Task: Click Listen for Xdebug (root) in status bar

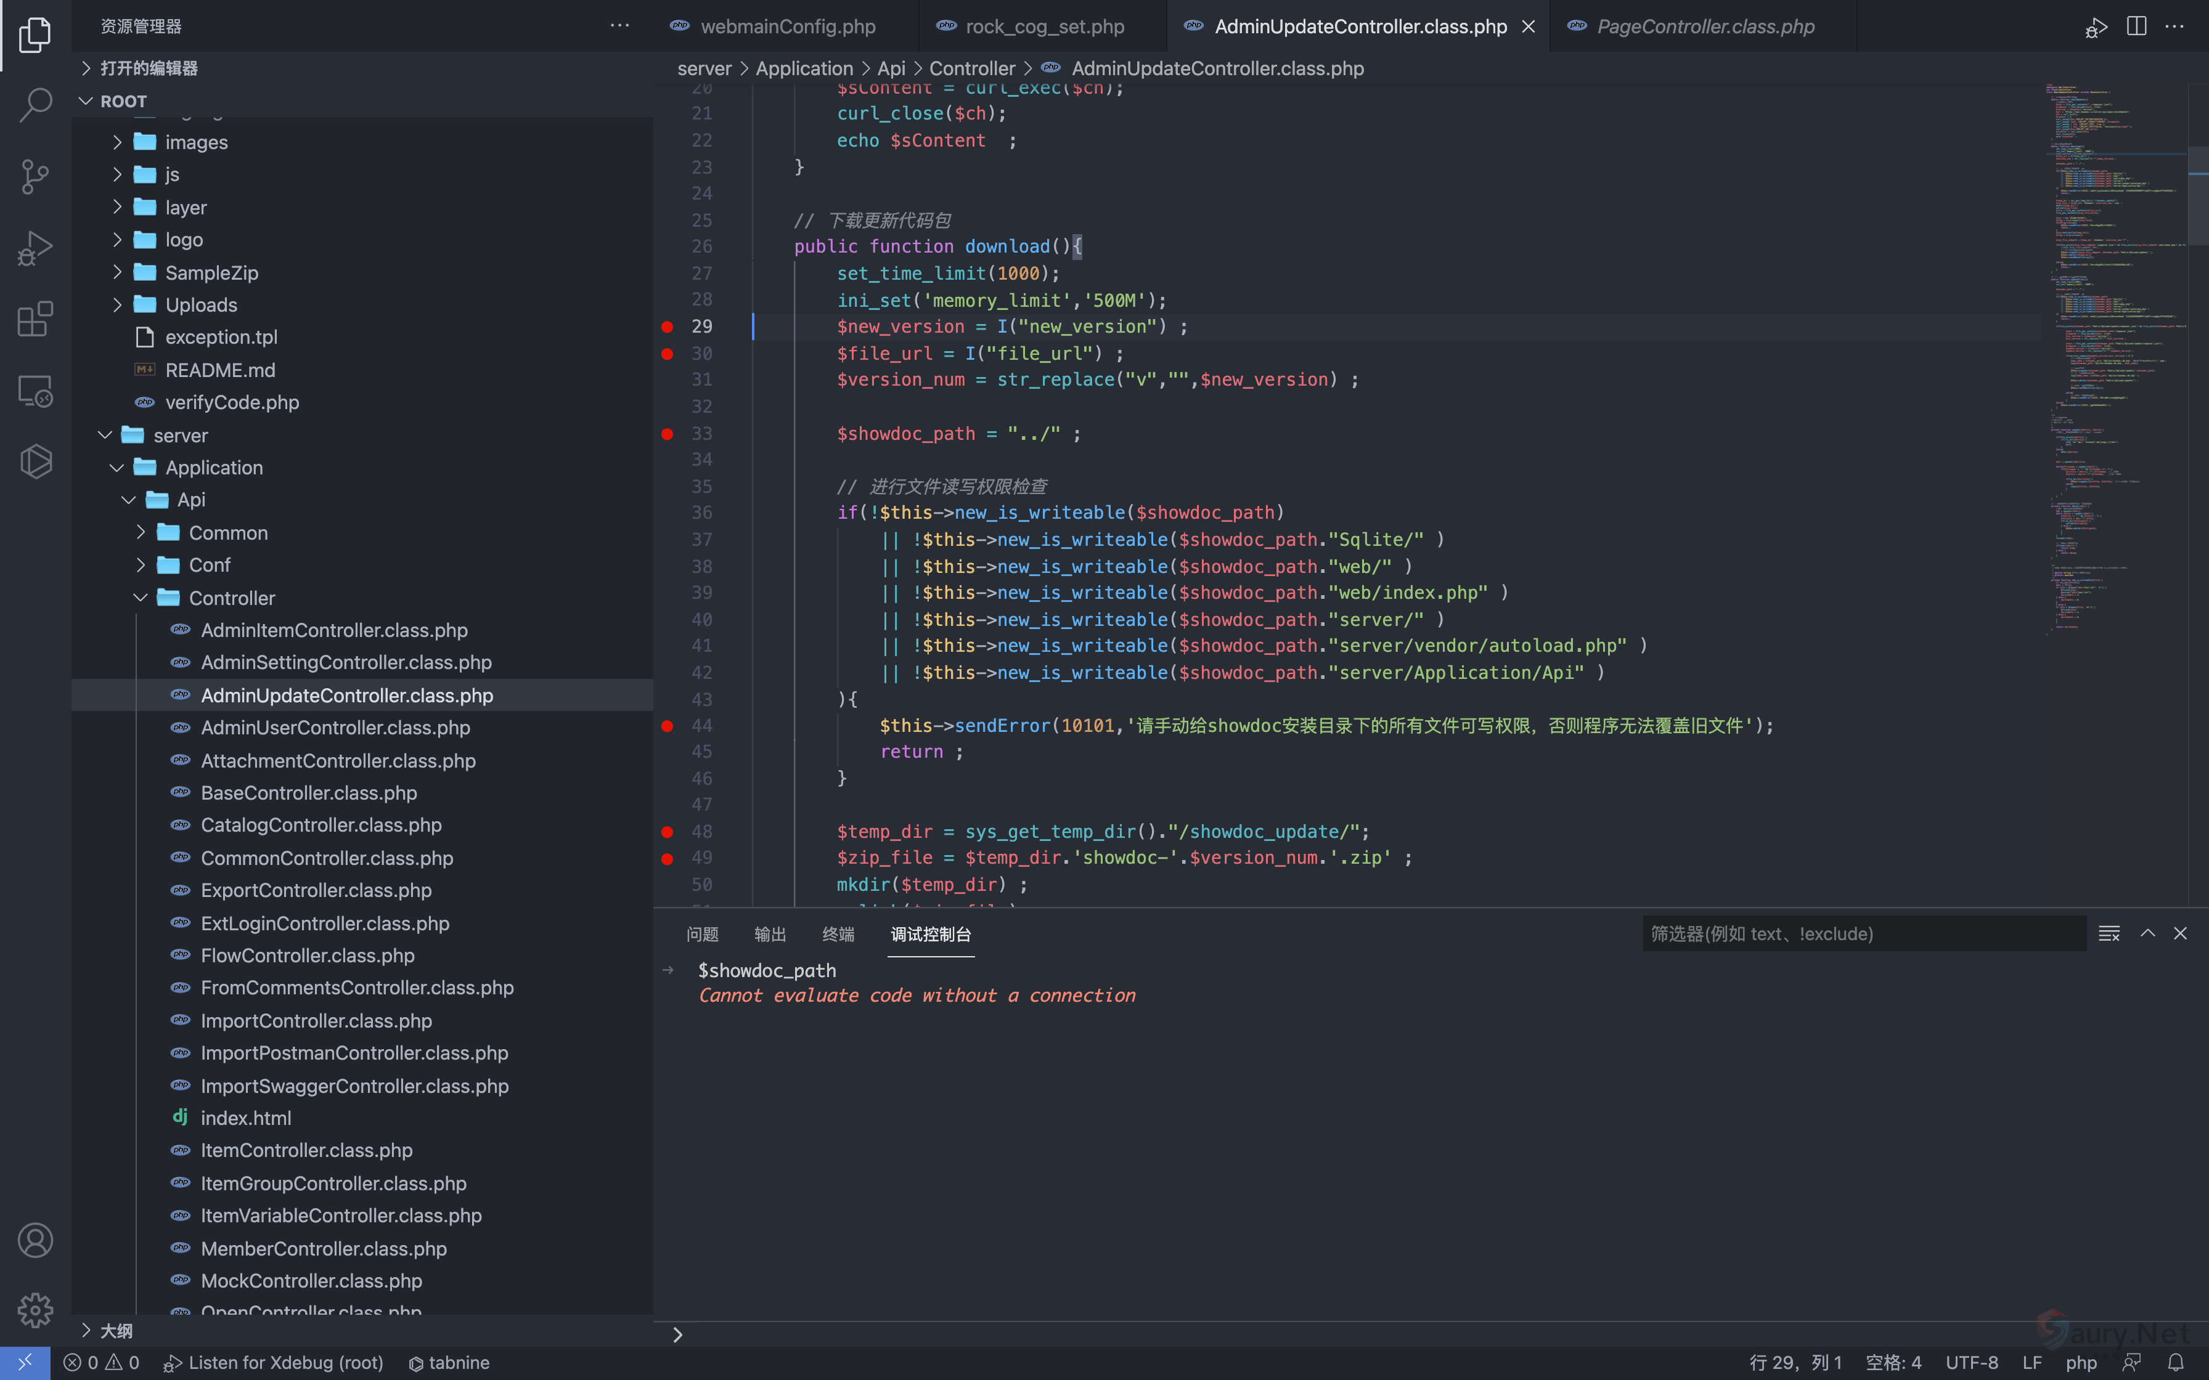Action: click(x=274, y=1363)
